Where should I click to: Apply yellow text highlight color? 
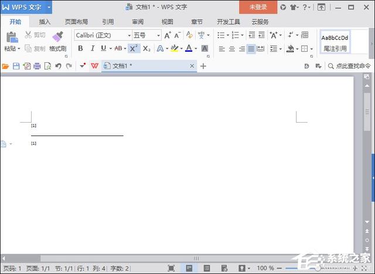(x=175, y=49)
